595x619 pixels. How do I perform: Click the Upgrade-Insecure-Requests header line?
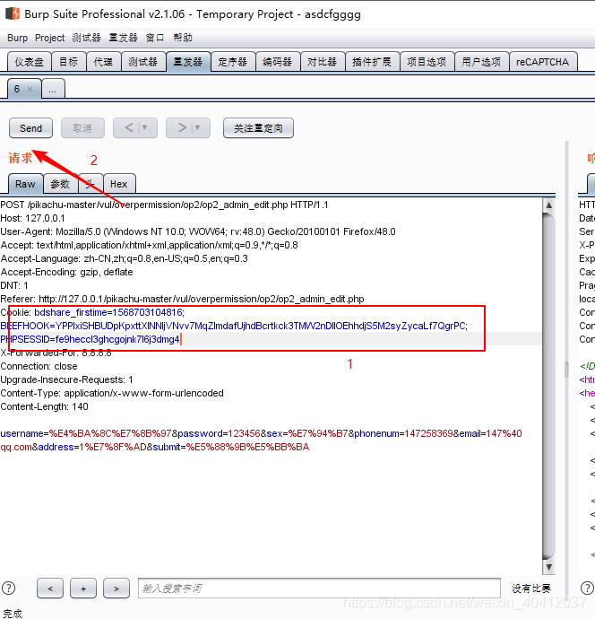coord(66,379)
